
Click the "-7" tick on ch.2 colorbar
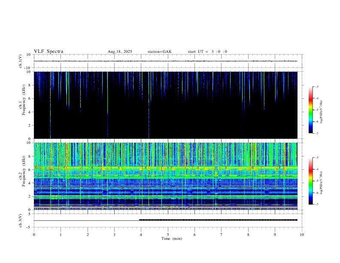(x=317, y=205)
